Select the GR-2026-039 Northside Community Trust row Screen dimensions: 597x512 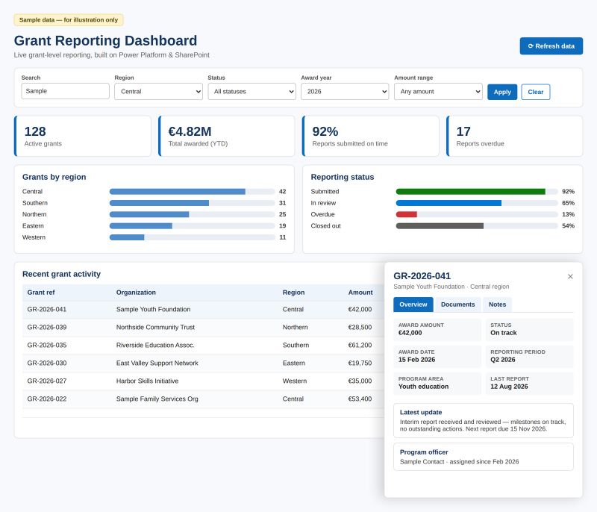coord(203,328)
